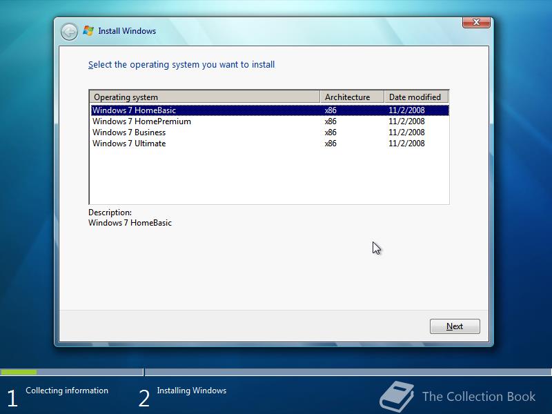Click 'Installing Windows' step label
The height and width of the screenshot is (414, 552).
point(192,391)
